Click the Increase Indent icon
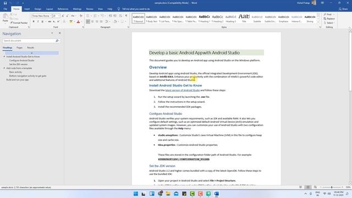 [115, 16]
